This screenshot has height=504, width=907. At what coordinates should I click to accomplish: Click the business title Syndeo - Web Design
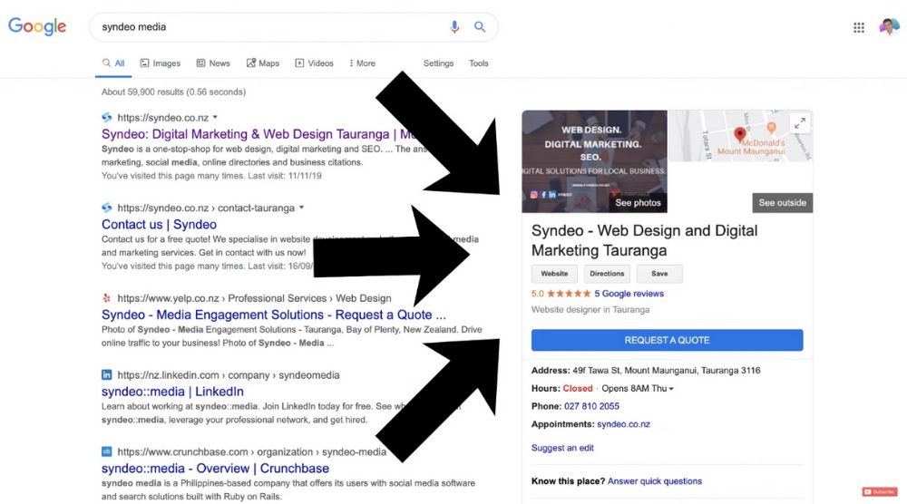click(644, 240)
